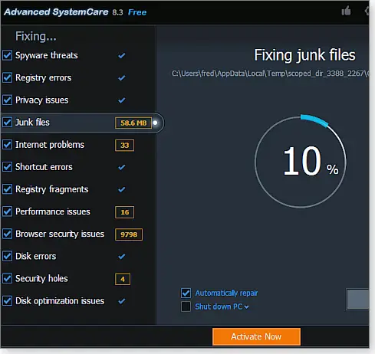Click the Registry errors completed checkmark
Screen dimensions: 375x354
tap(122, 78)
